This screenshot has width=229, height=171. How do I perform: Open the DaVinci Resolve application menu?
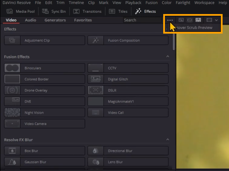coord(17,3)
